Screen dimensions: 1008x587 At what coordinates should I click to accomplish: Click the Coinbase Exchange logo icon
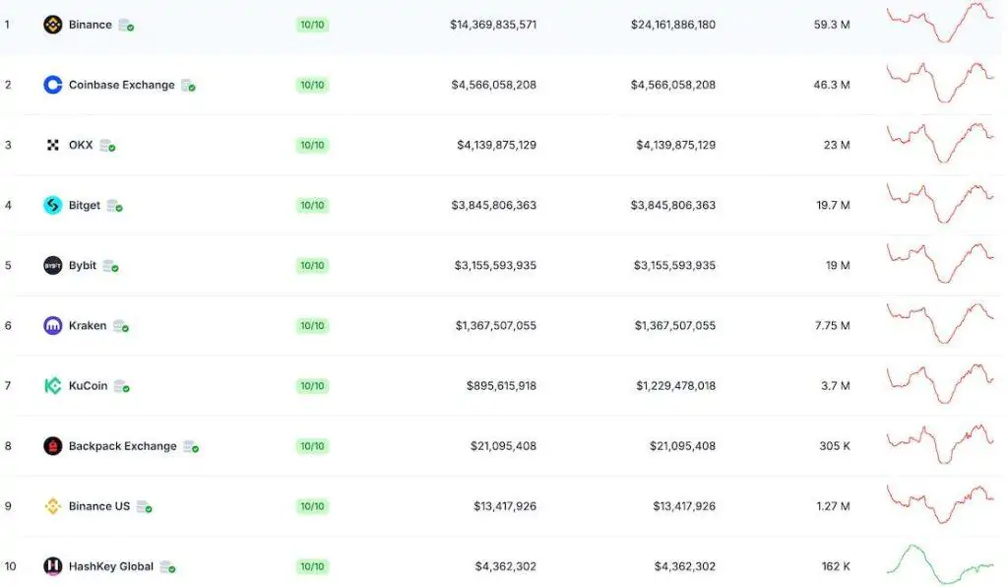53,85
